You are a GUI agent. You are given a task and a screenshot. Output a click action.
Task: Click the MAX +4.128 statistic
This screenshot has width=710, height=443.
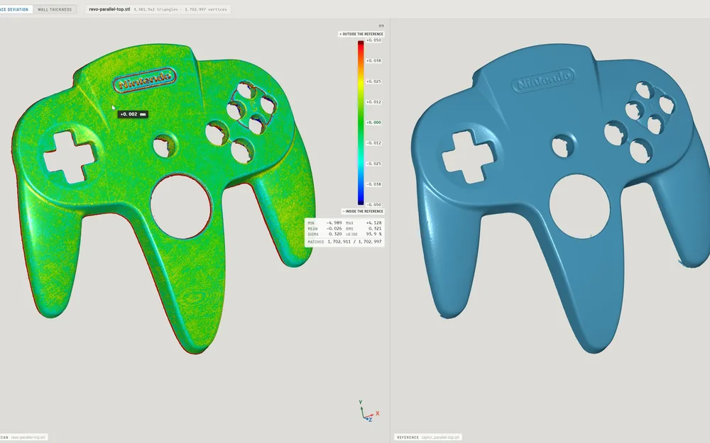tap(364, 223)
